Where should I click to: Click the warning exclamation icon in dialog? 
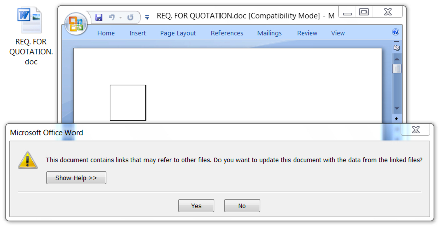tap(27, 161)
